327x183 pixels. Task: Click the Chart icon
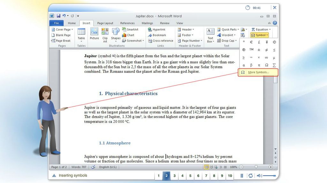pyautogui.click(x=124, y=35)
